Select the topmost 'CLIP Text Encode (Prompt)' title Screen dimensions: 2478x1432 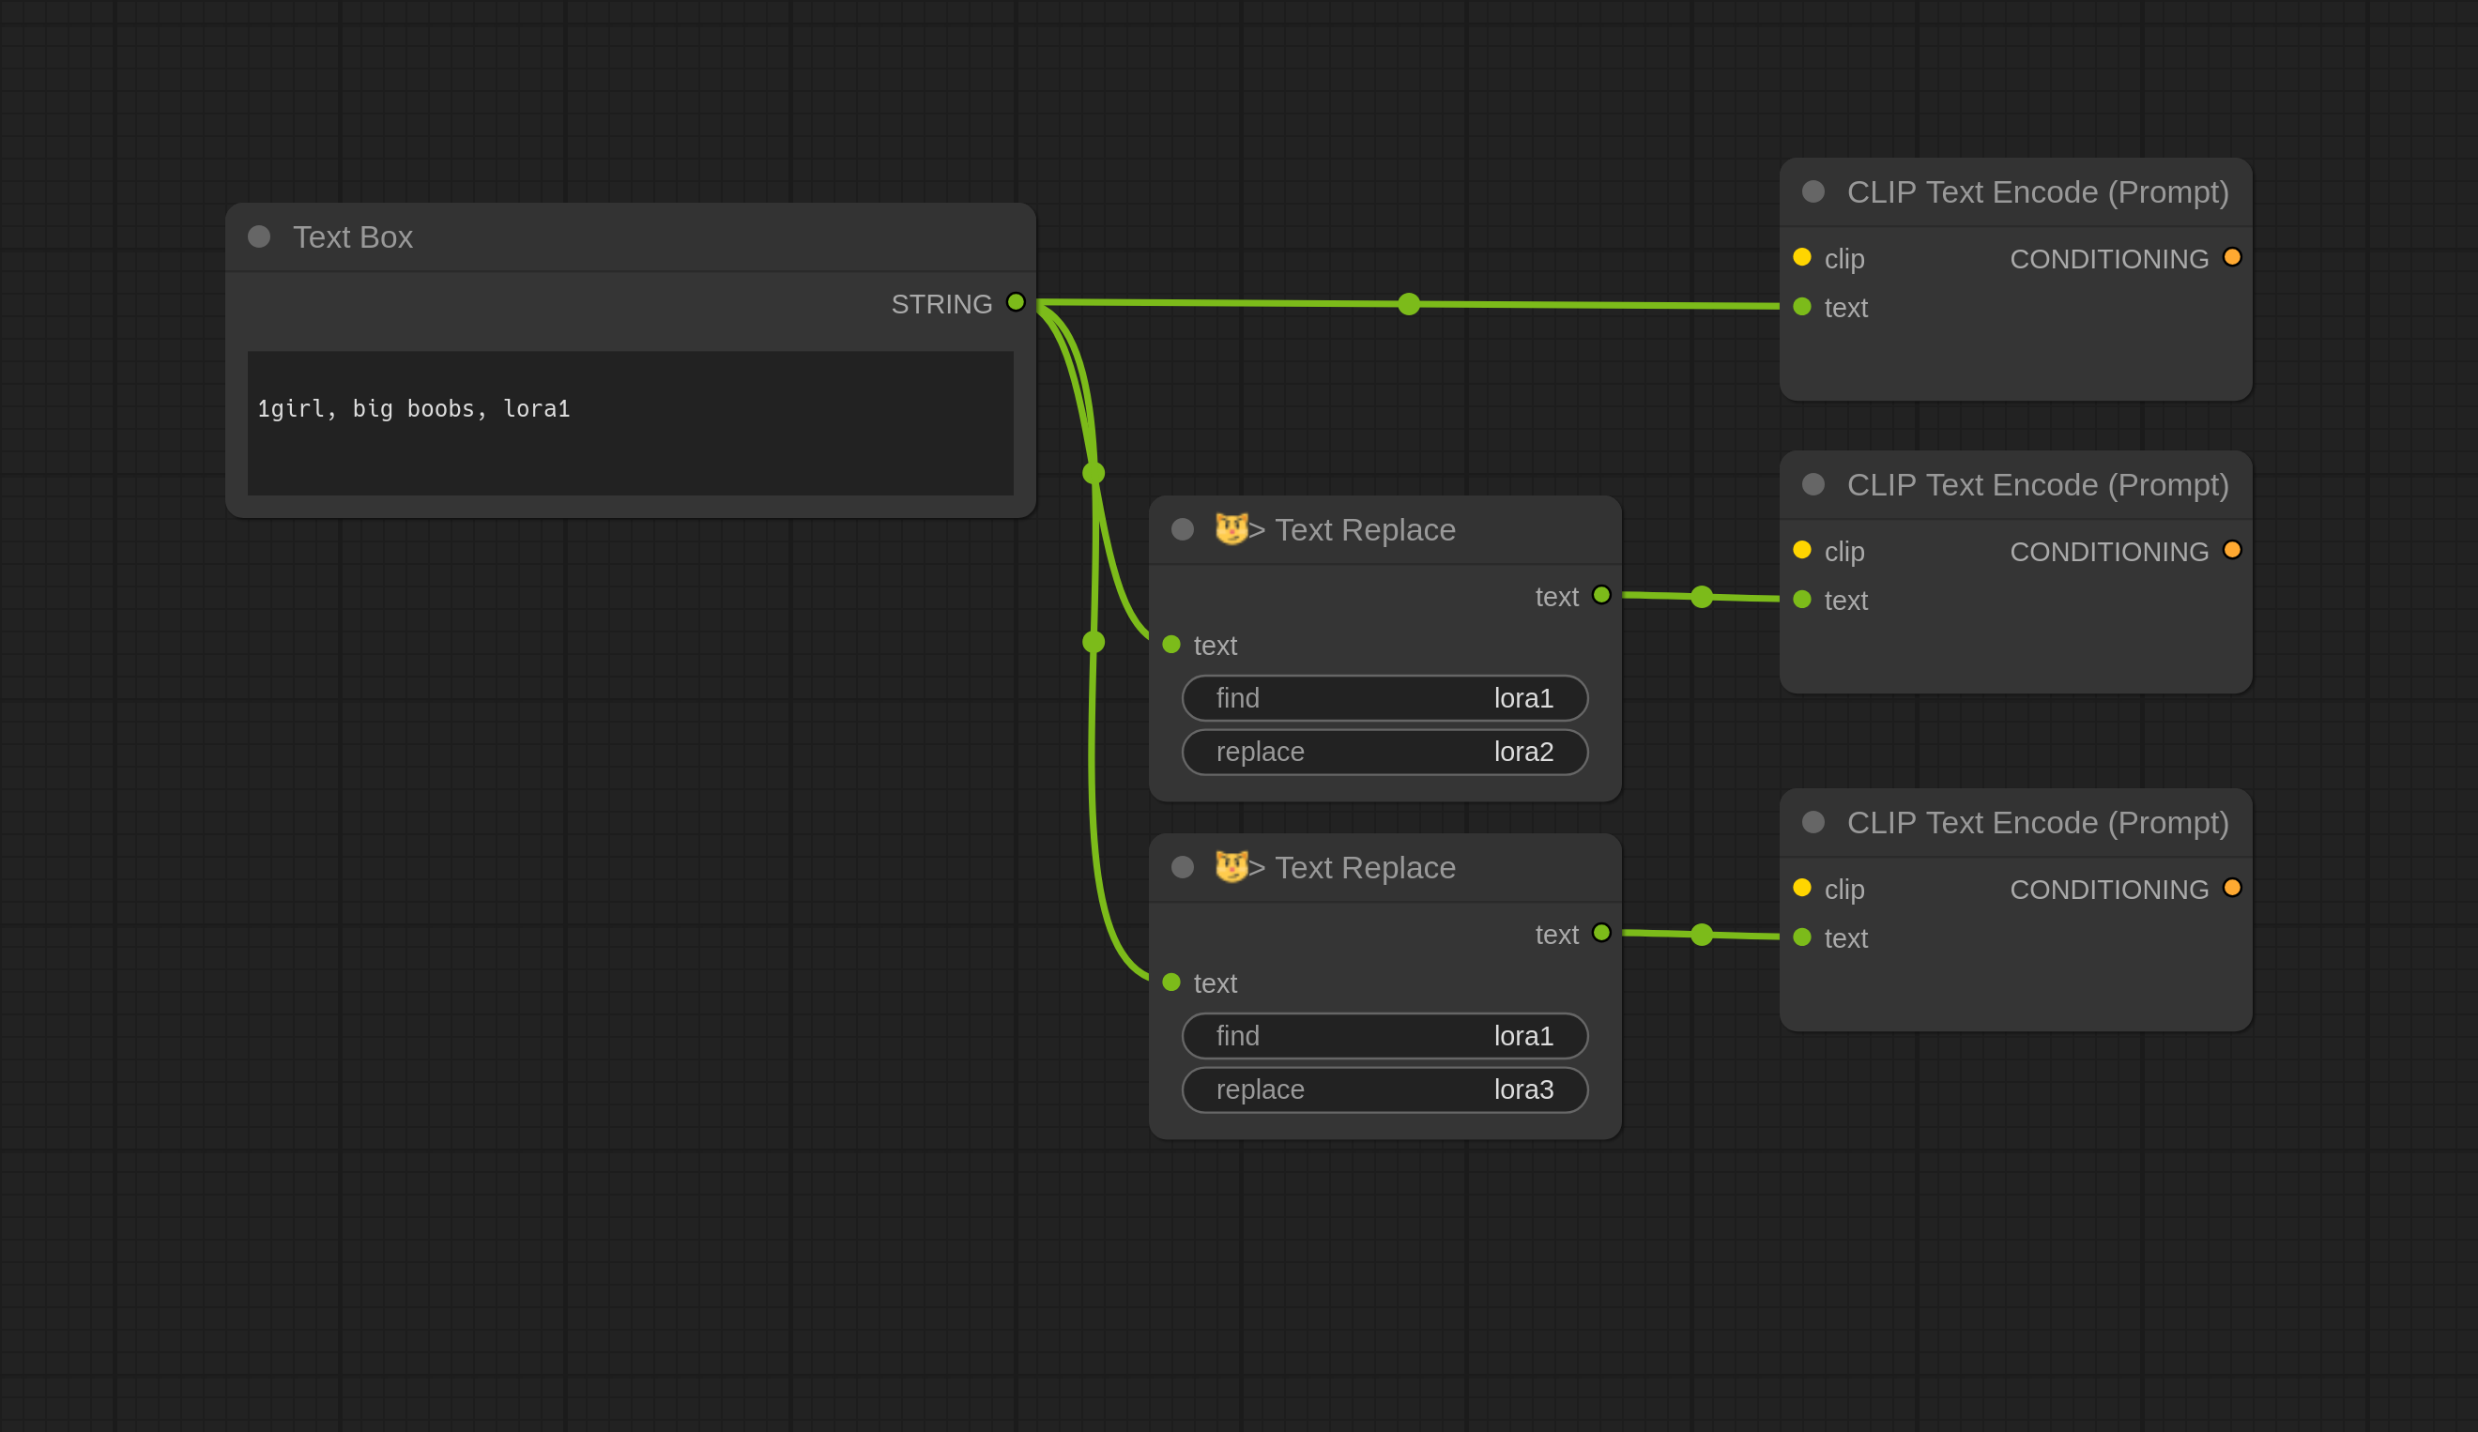pyautogui.click(x=2038, y=191)
